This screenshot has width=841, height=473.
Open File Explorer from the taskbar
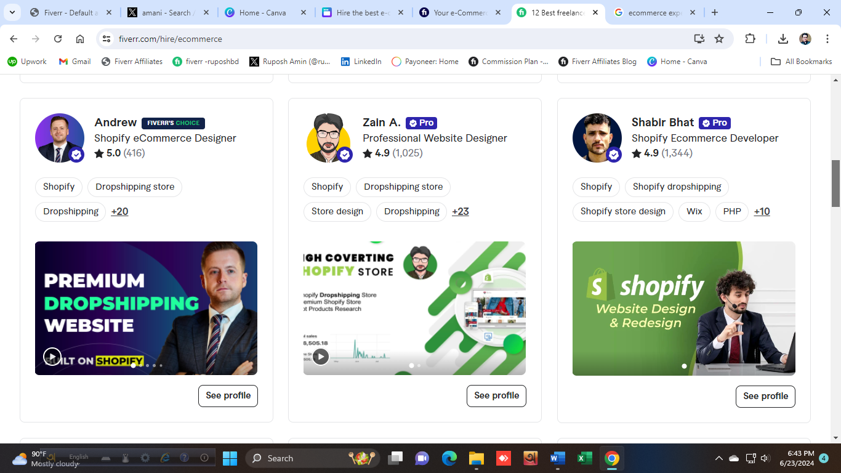[x=477, y=458]
